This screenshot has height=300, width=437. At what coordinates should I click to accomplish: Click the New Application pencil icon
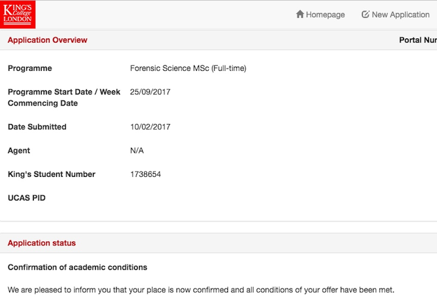pyautogui.click(x=365, y=14)
